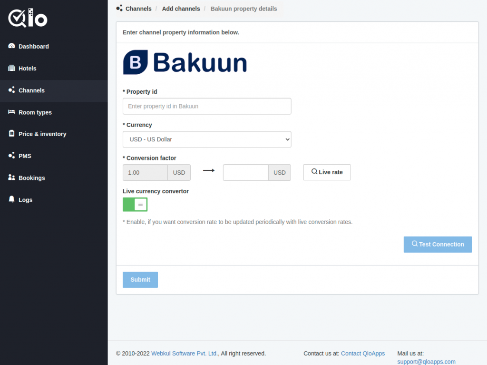This screenshot has height=365, width=487.
Task: Open Room types menu item
Action: tap(35, 113)
